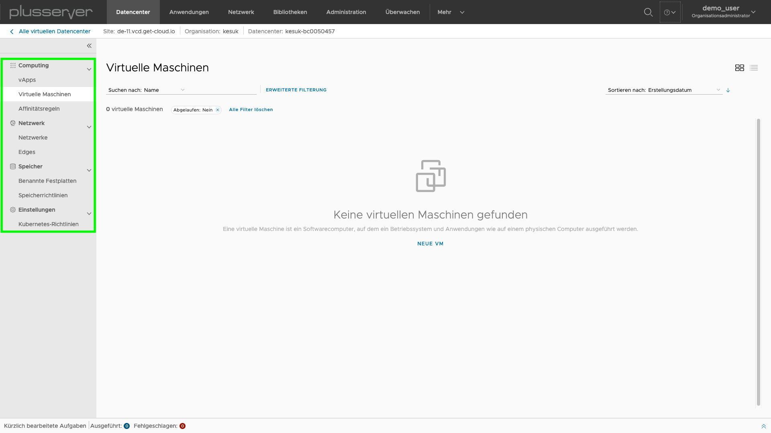This screenshot has height=433, width=771.
Task: Select the Bibliotheken tab
Action: pyautogui.click(x=290, y=12)
